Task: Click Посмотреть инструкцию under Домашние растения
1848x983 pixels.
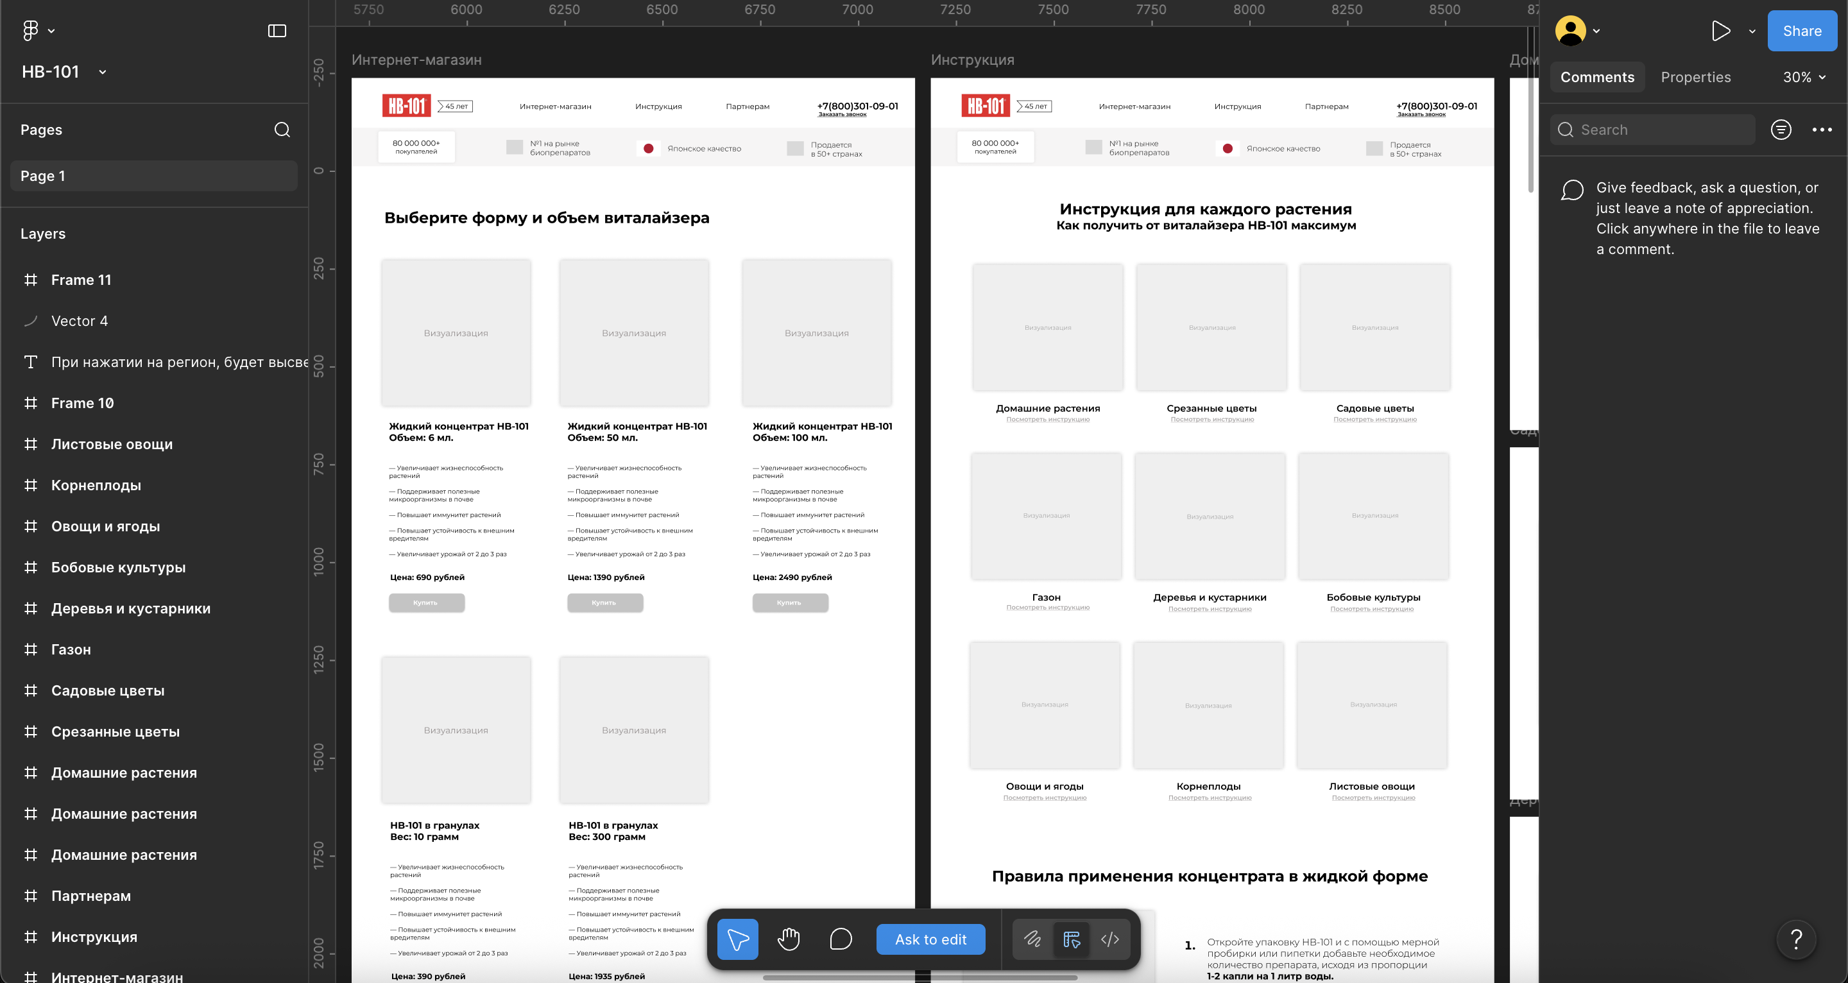Action: [1047, 420]
